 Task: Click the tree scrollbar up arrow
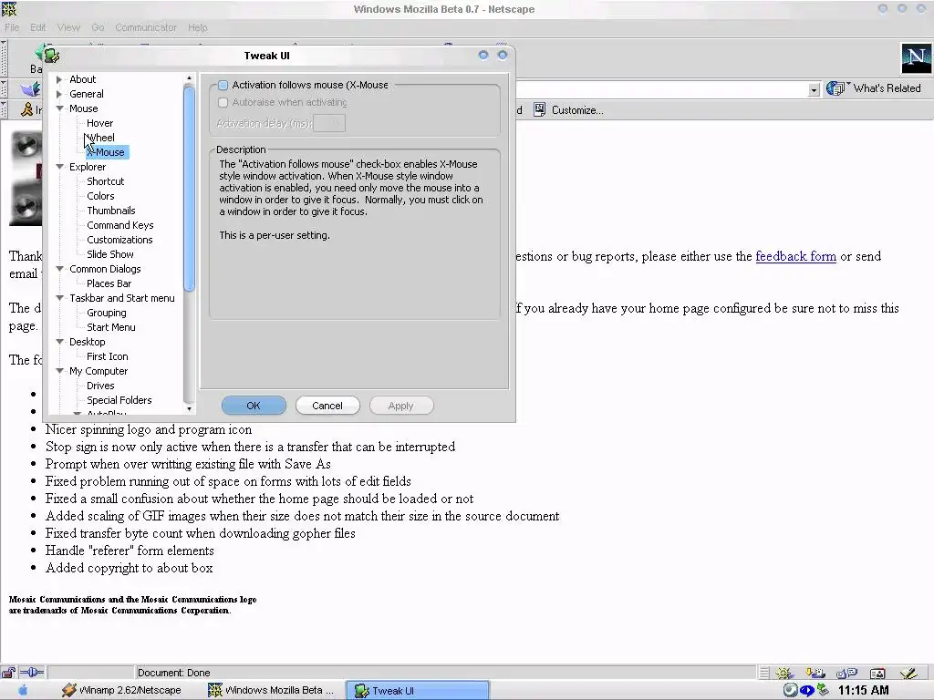coord(189,78)
